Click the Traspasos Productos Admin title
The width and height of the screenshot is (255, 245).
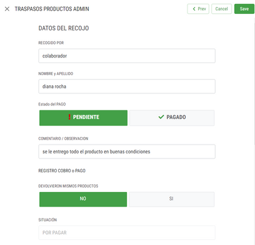[x=52, y=9]
